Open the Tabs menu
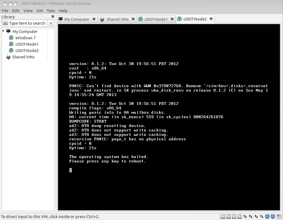The width and height of the screenshot is (283, 220). (x=51, y=11)
